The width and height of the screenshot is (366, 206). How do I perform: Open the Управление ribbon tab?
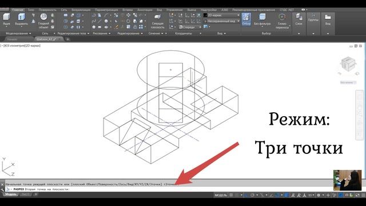click(174, 10)
